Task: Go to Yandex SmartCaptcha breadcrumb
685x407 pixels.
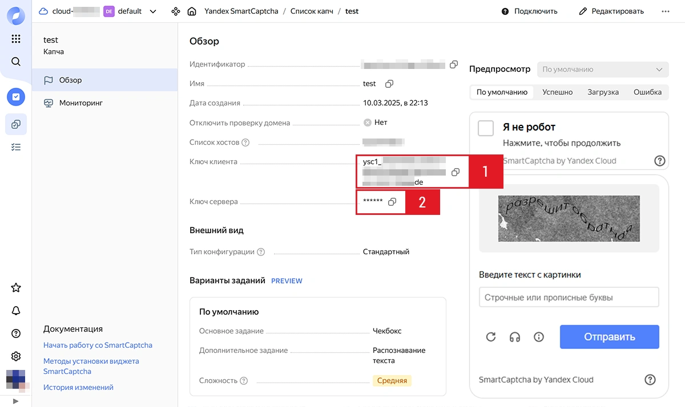Action: [241, 11]
